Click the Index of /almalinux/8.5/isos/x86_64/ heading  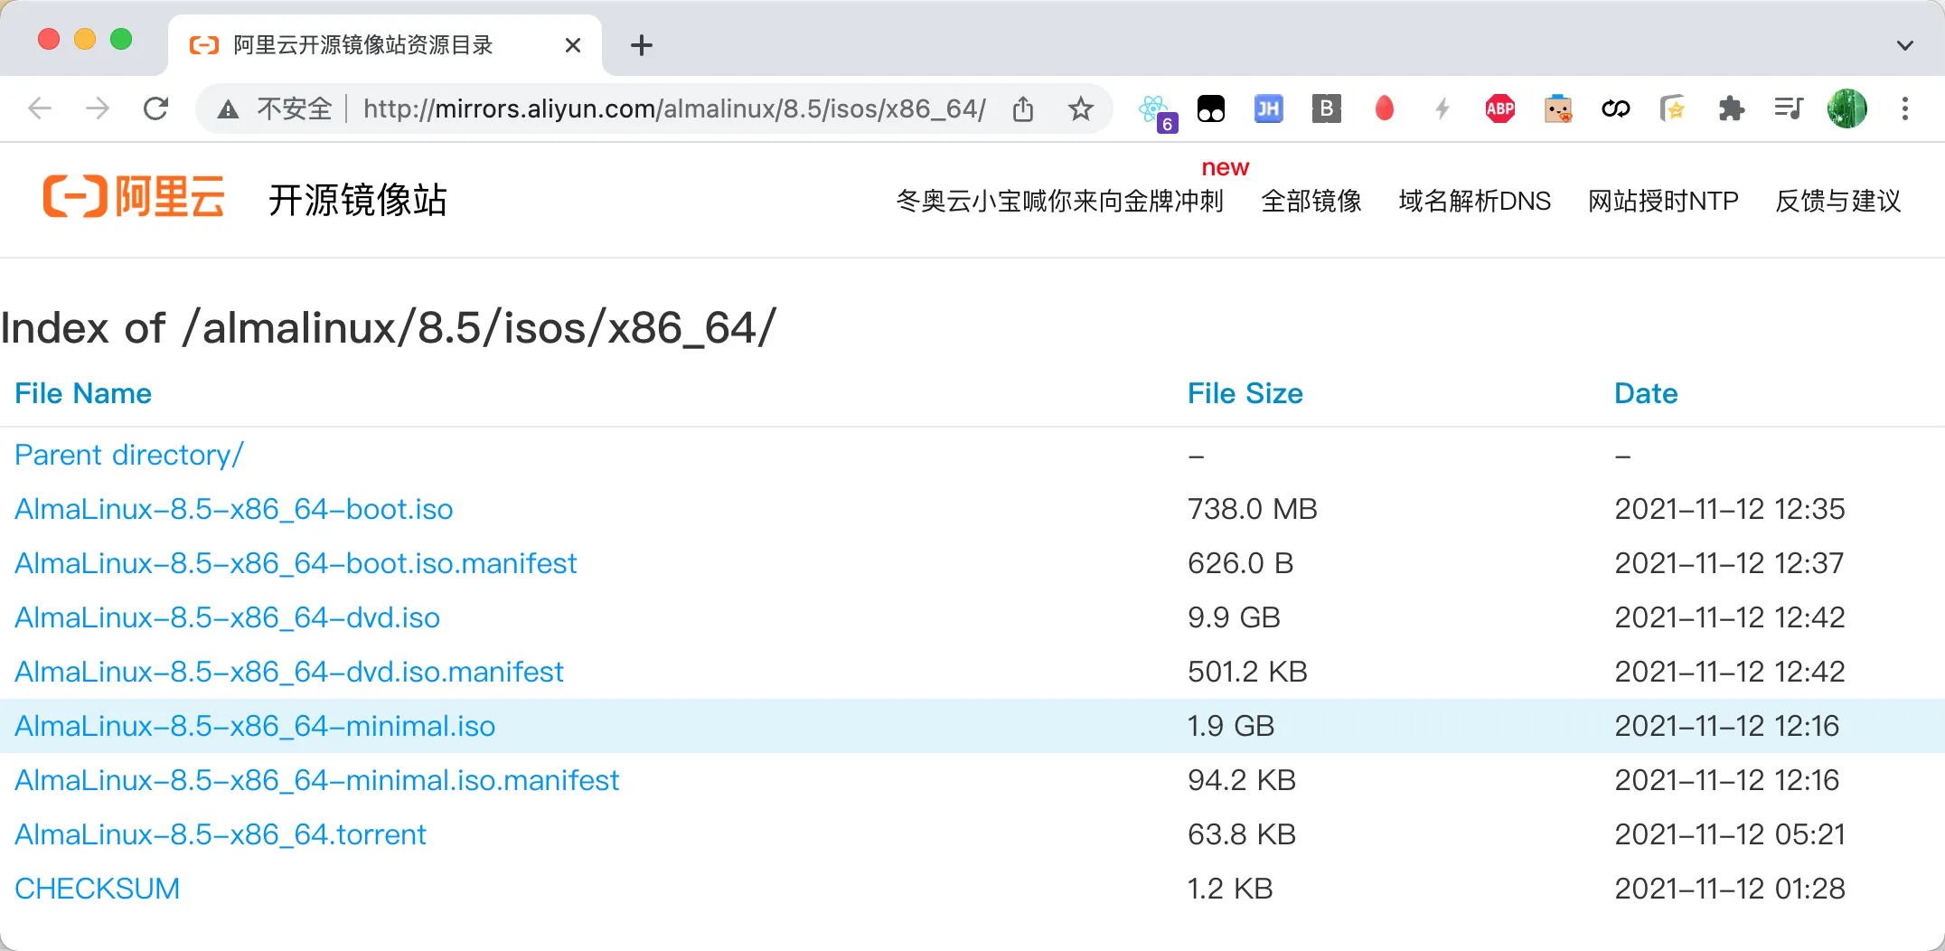389,327
